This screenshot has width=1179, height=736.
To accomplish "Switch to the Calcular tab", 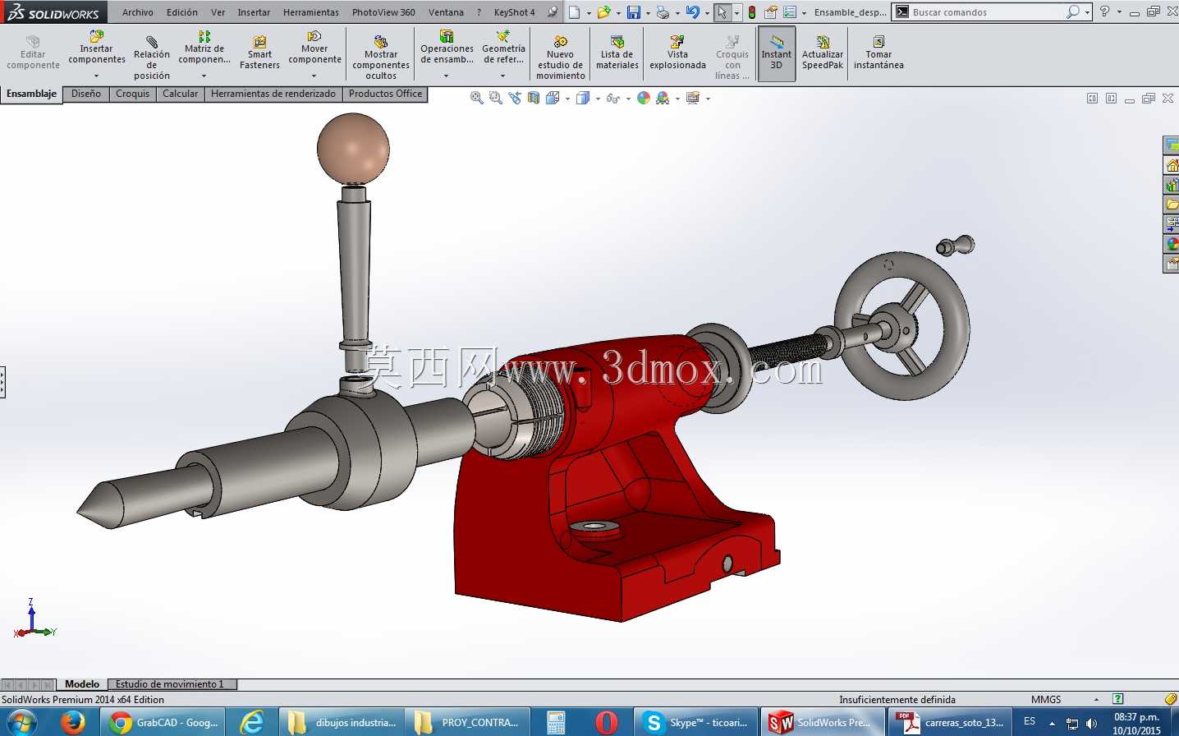I will pyautogui.click(x=181, y=94).
